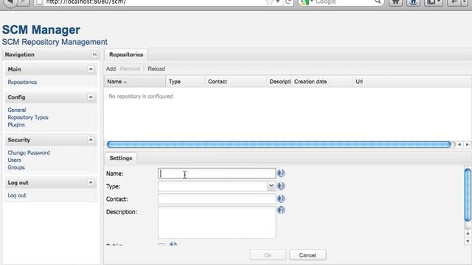Select the Settings tab
Image resolution: width=472 pixels, height=265 pixels.
121,158
